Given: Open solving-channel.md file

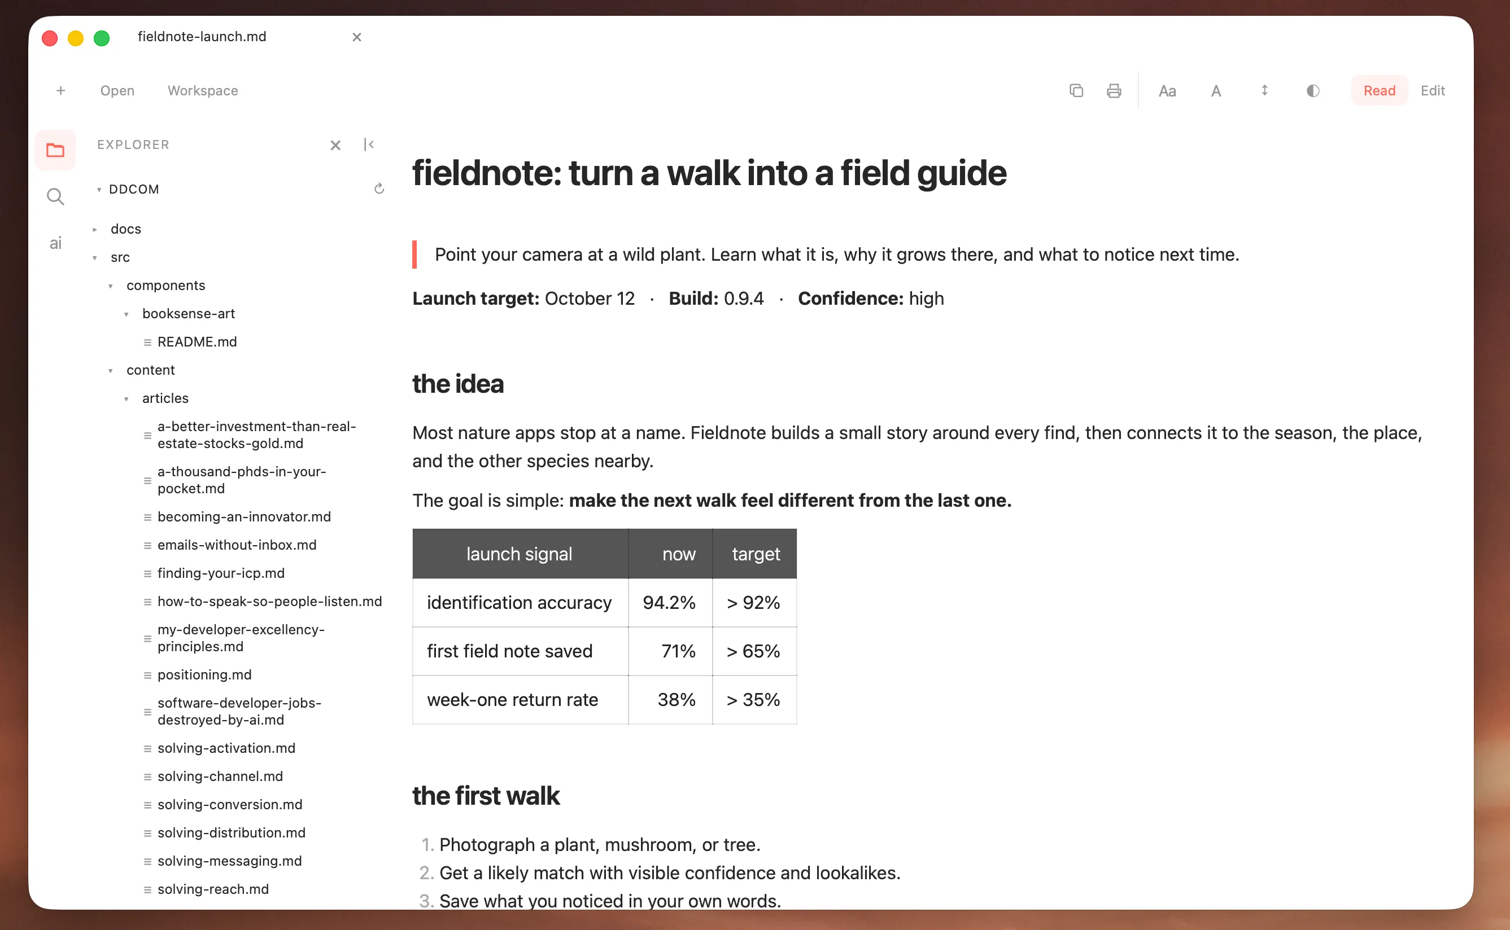Looking at the screenshot, I should coord(220,777).
